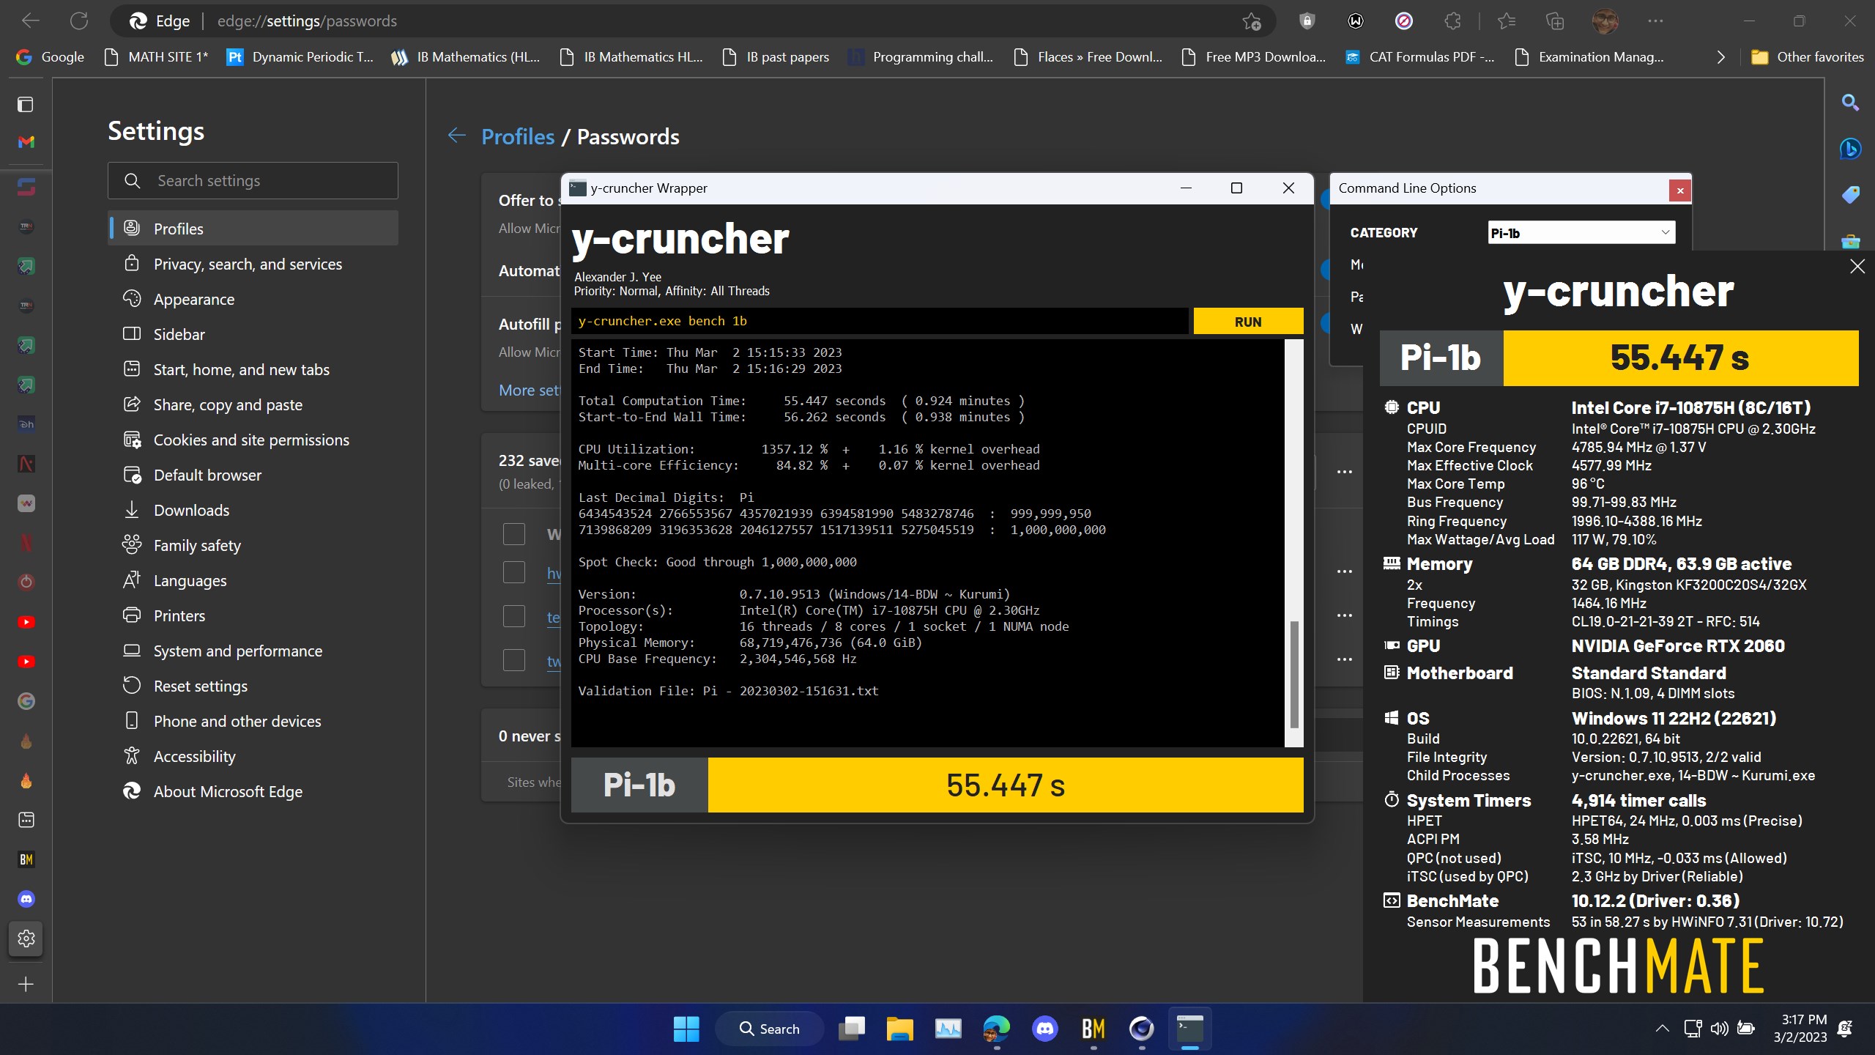Image resolution: width=1875 pixels, height=1055 pixels.
Task: Click the Profiles breadcrumb link
Action: click(518, 136)
